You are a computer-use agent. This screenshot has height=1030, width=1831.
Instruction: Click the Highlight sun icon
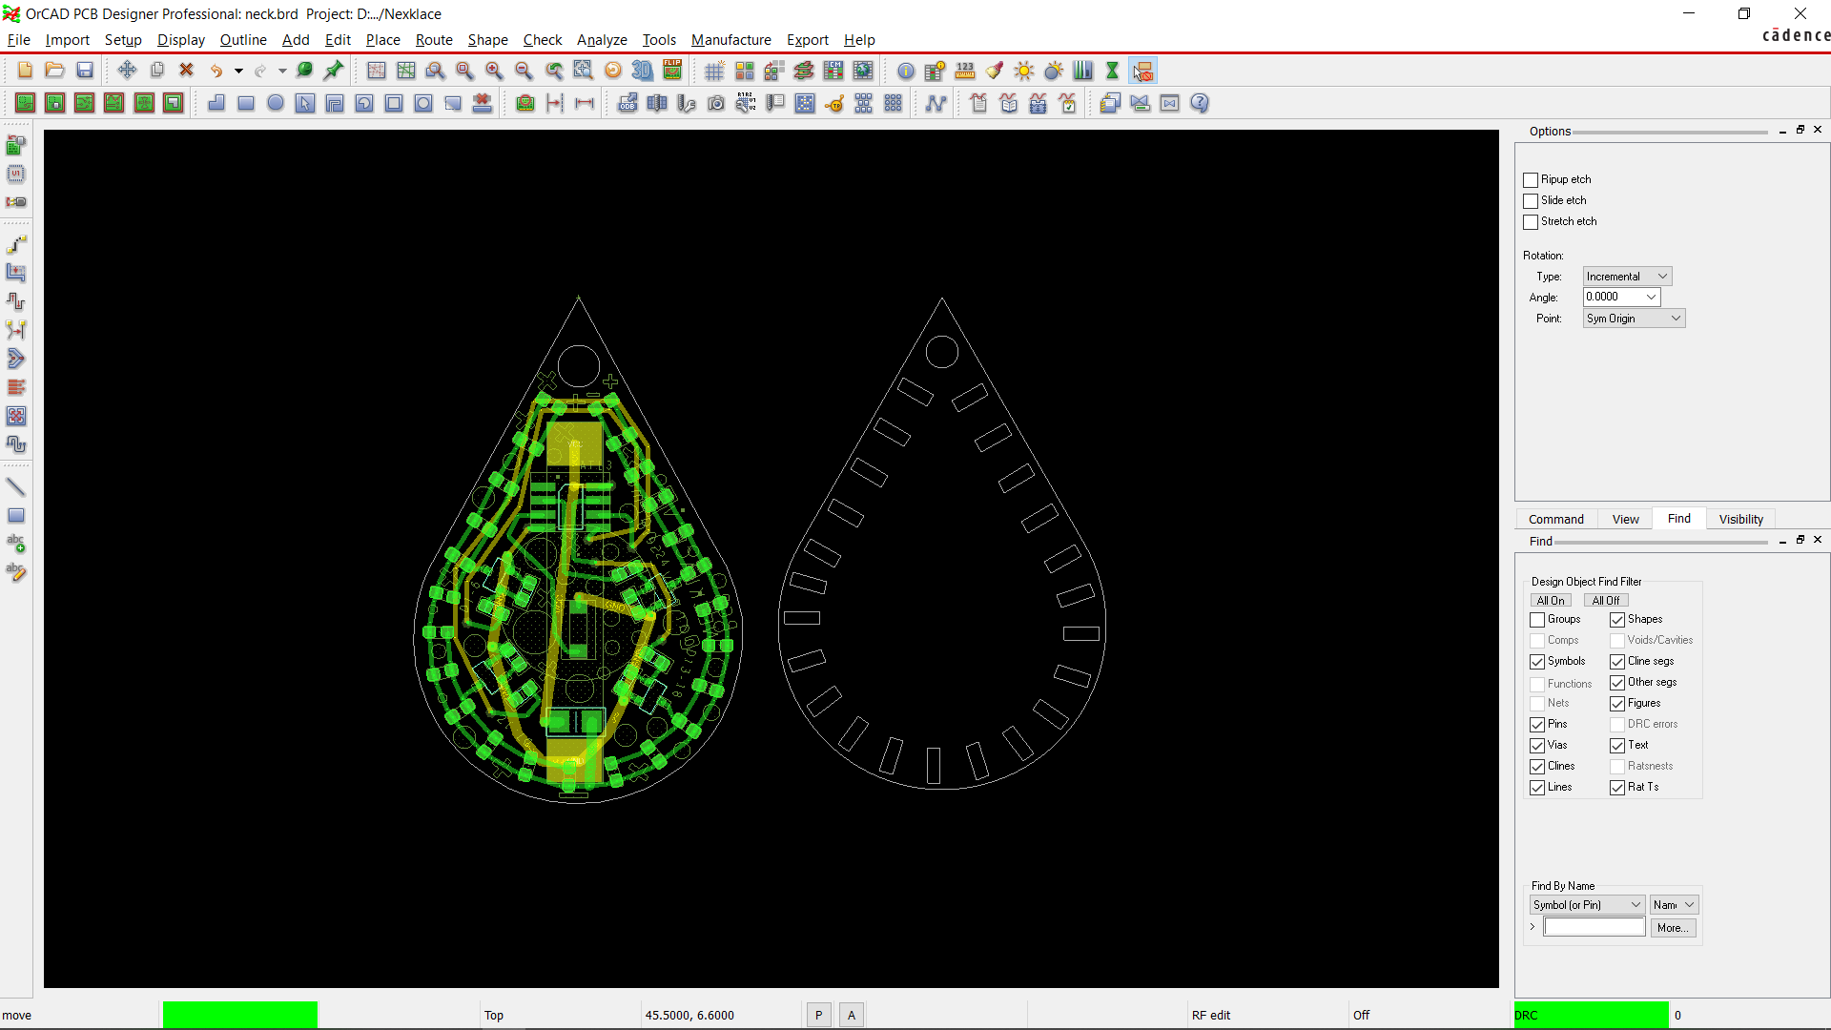pyautogui.click(x=1024, y=71)
